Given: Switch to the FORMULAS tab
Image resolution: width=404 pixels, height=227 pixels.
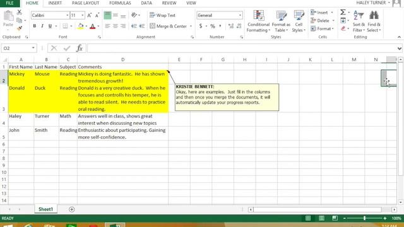Looking at the screenshot, I should pos(120,3).
